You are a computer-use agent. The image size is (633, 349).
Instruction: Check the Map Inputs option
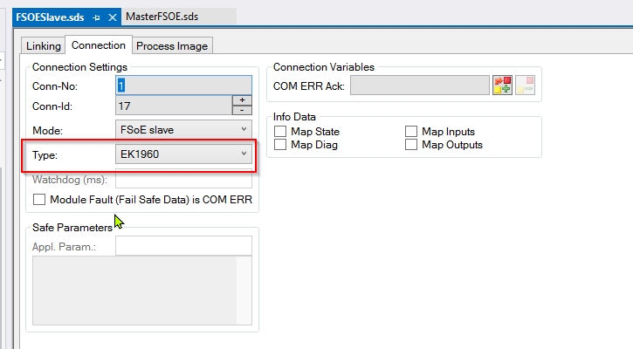(x=411, y=132)
